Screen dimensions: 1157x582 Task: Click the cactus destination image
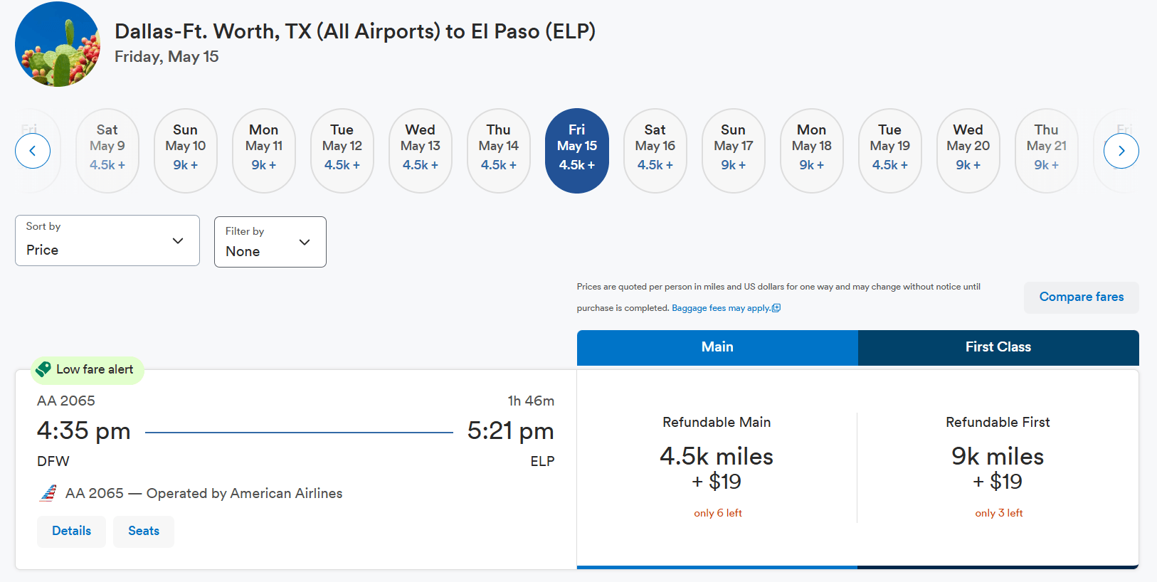(x=58, y=44)
